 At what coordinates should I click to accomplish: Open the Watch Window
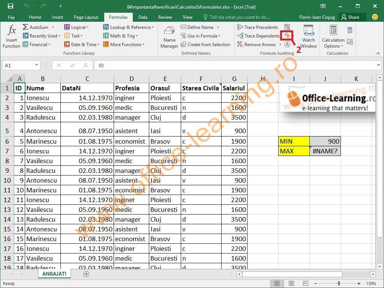click(x=309, y=36)
